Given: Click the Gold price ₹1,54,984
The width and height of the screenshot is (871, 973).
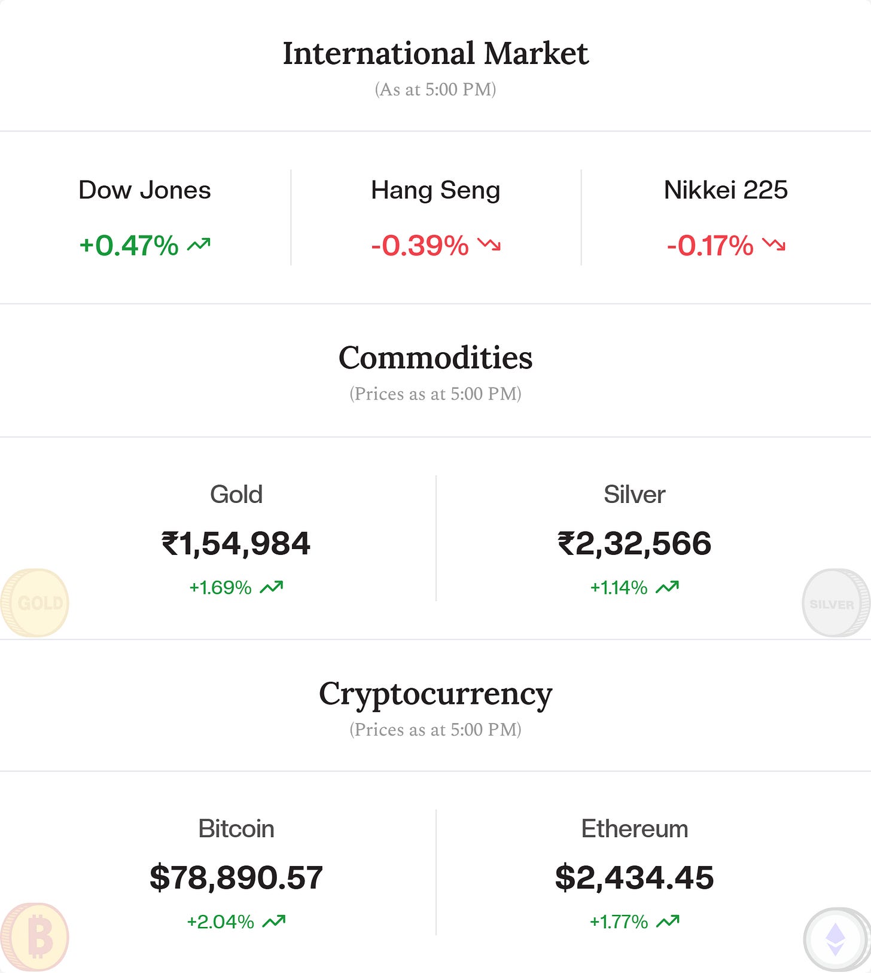Looking at the screenshot, I should (x=236, y=544).
